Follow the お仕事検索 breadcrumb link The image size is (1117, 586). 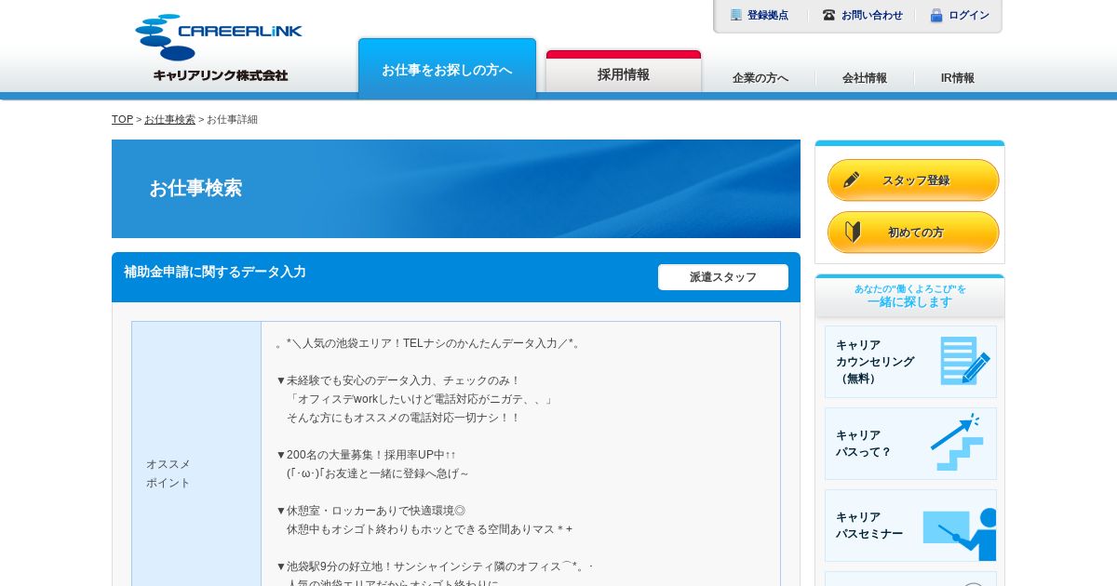click(169, 119)
